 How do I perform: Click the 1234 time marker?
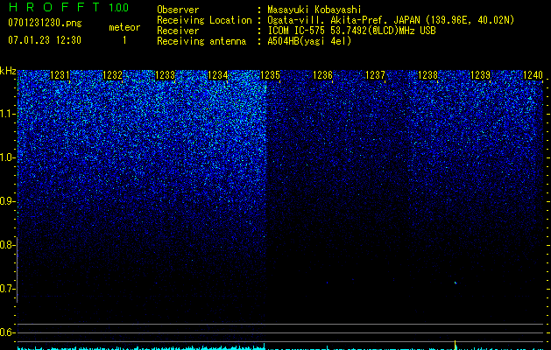click(218, 75)
